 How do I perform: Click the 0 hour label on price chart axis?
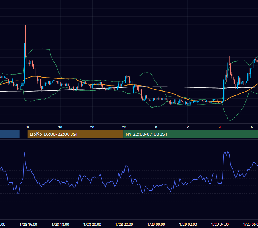[156, 127]
